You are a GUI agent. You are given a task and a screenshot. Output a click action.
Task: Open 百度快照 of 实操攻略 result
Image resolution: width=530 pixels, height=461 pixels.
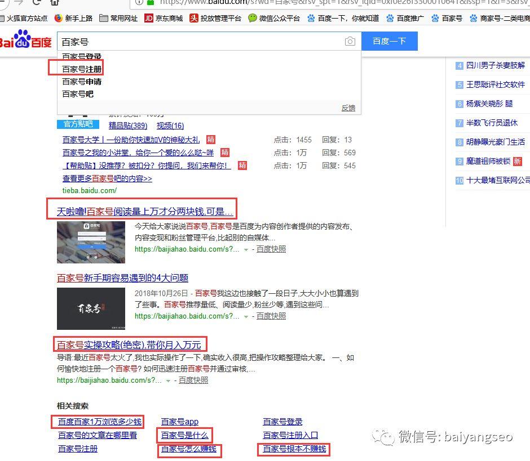(193, 380)
